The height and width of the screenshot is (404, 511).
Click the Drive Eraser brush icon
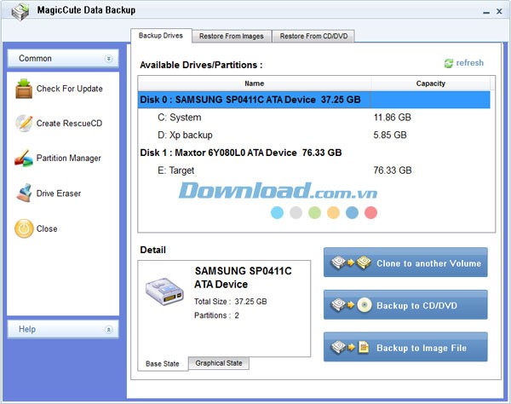click(x=24, y=193)
